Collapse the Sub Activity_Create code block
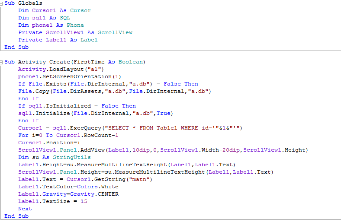 2,62
